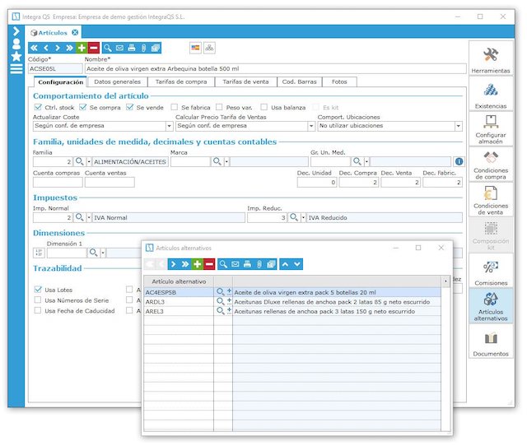Screen dimensions: 527x446
Task: Search Familia with magnifier icon
Action: click(x=79, y=161)
